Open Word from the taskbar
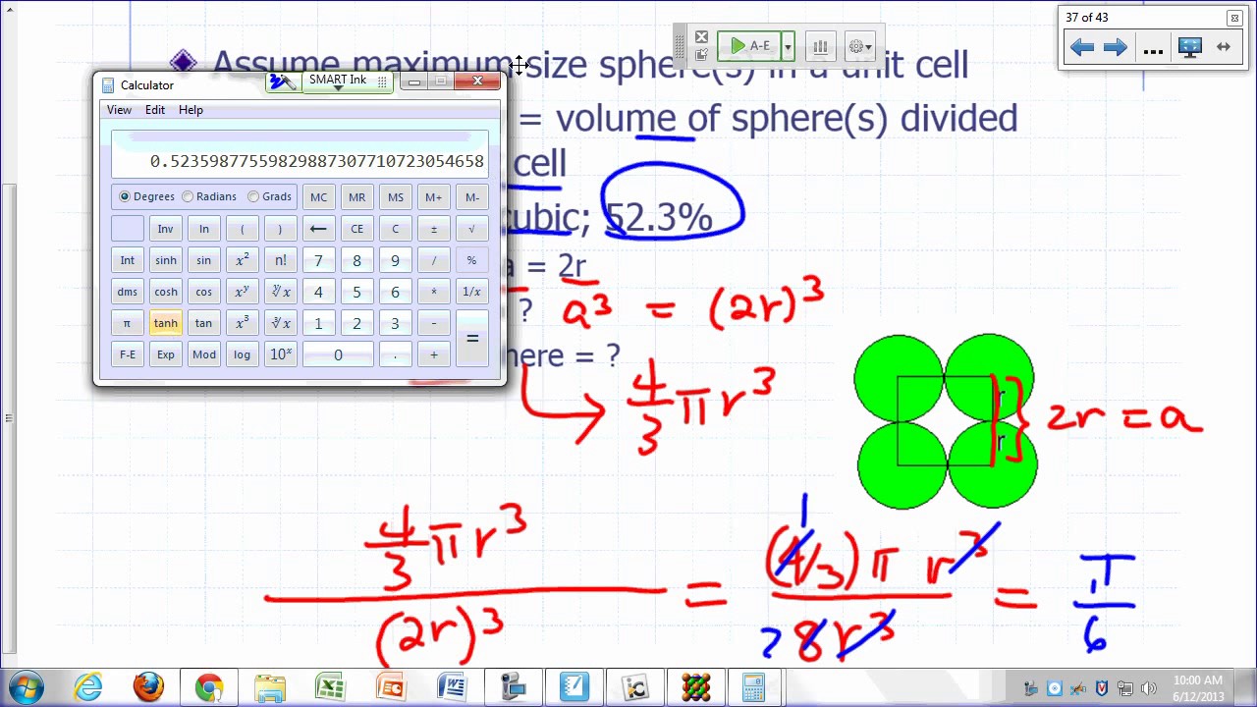This screenshot has height=707, width=1257. 453,687
